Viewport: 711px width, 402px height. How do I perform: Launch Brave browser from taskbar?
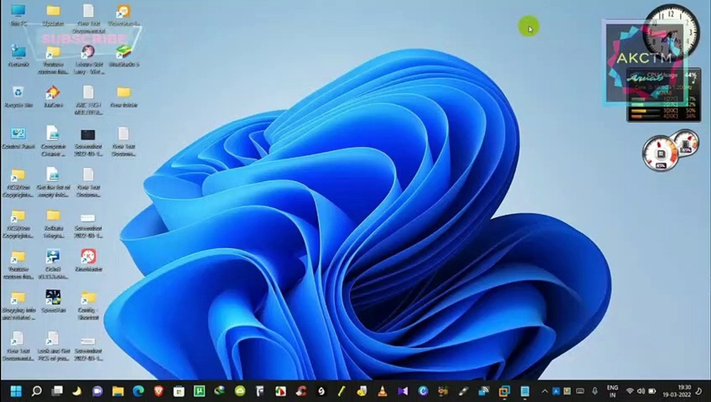coord(158,391)
